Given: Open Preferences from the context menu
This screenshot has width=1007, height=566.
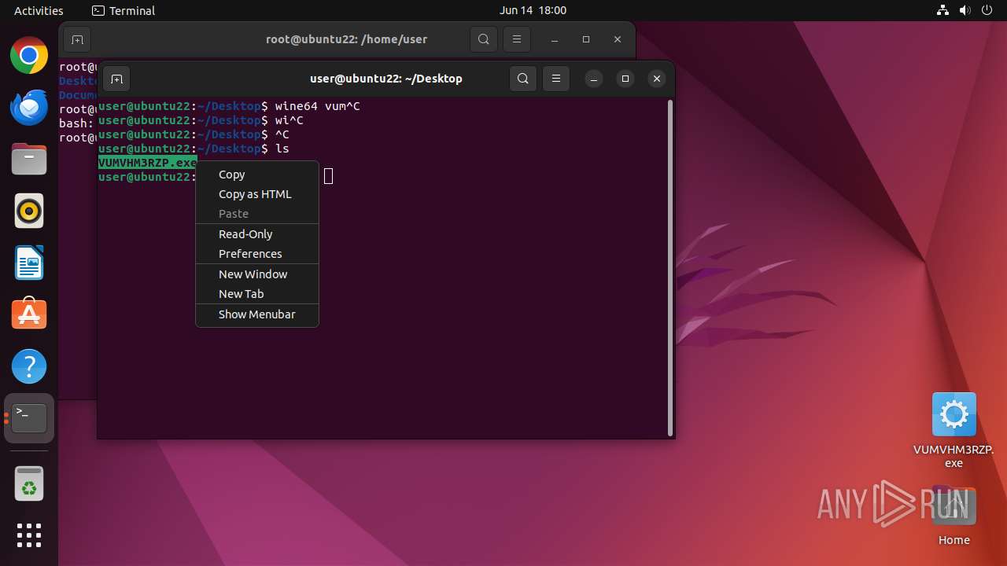Looking at the screenshot, I should (257, 254).
